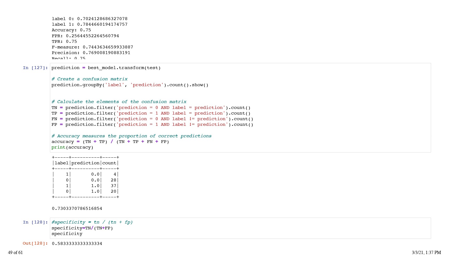Place cursor on the FP filter line
The image size is (449, 273).
point(152,124)
